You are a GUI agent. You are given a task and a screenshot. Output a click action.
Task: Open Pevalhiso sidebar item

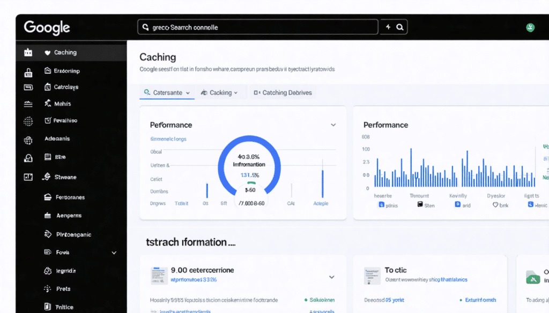(65, 120)
